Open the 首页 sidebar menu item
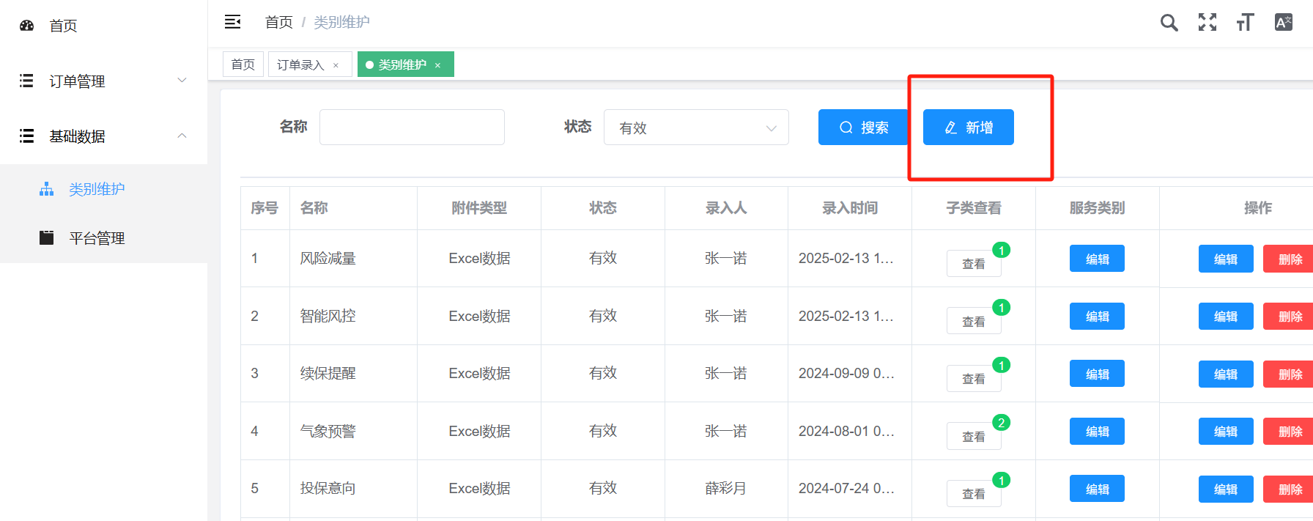 [103, 26]
